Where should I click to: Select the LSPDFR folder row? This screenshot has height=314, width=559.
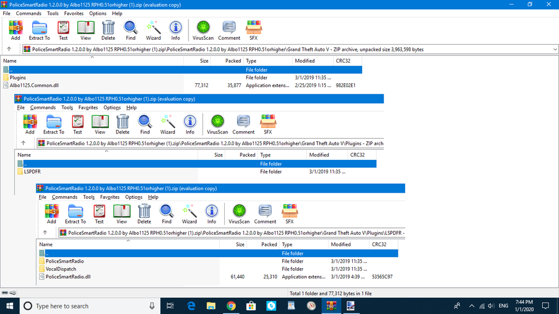click(x=196, y=172)
